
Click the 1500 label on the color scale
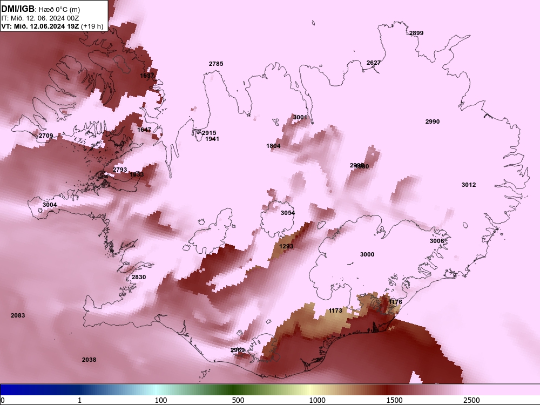394,400
